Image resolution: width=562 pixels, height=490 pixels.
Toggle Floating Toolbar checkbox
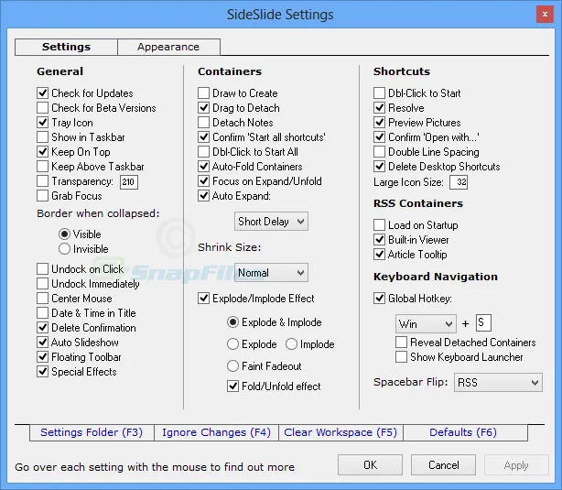click(x=43, y=357)
